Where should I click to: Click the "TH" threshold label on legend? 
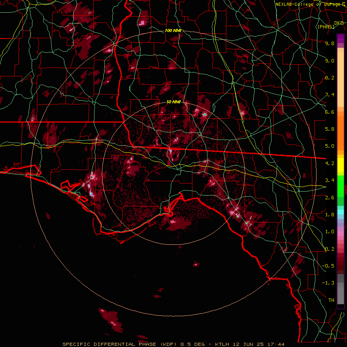[x=331, y=300]
